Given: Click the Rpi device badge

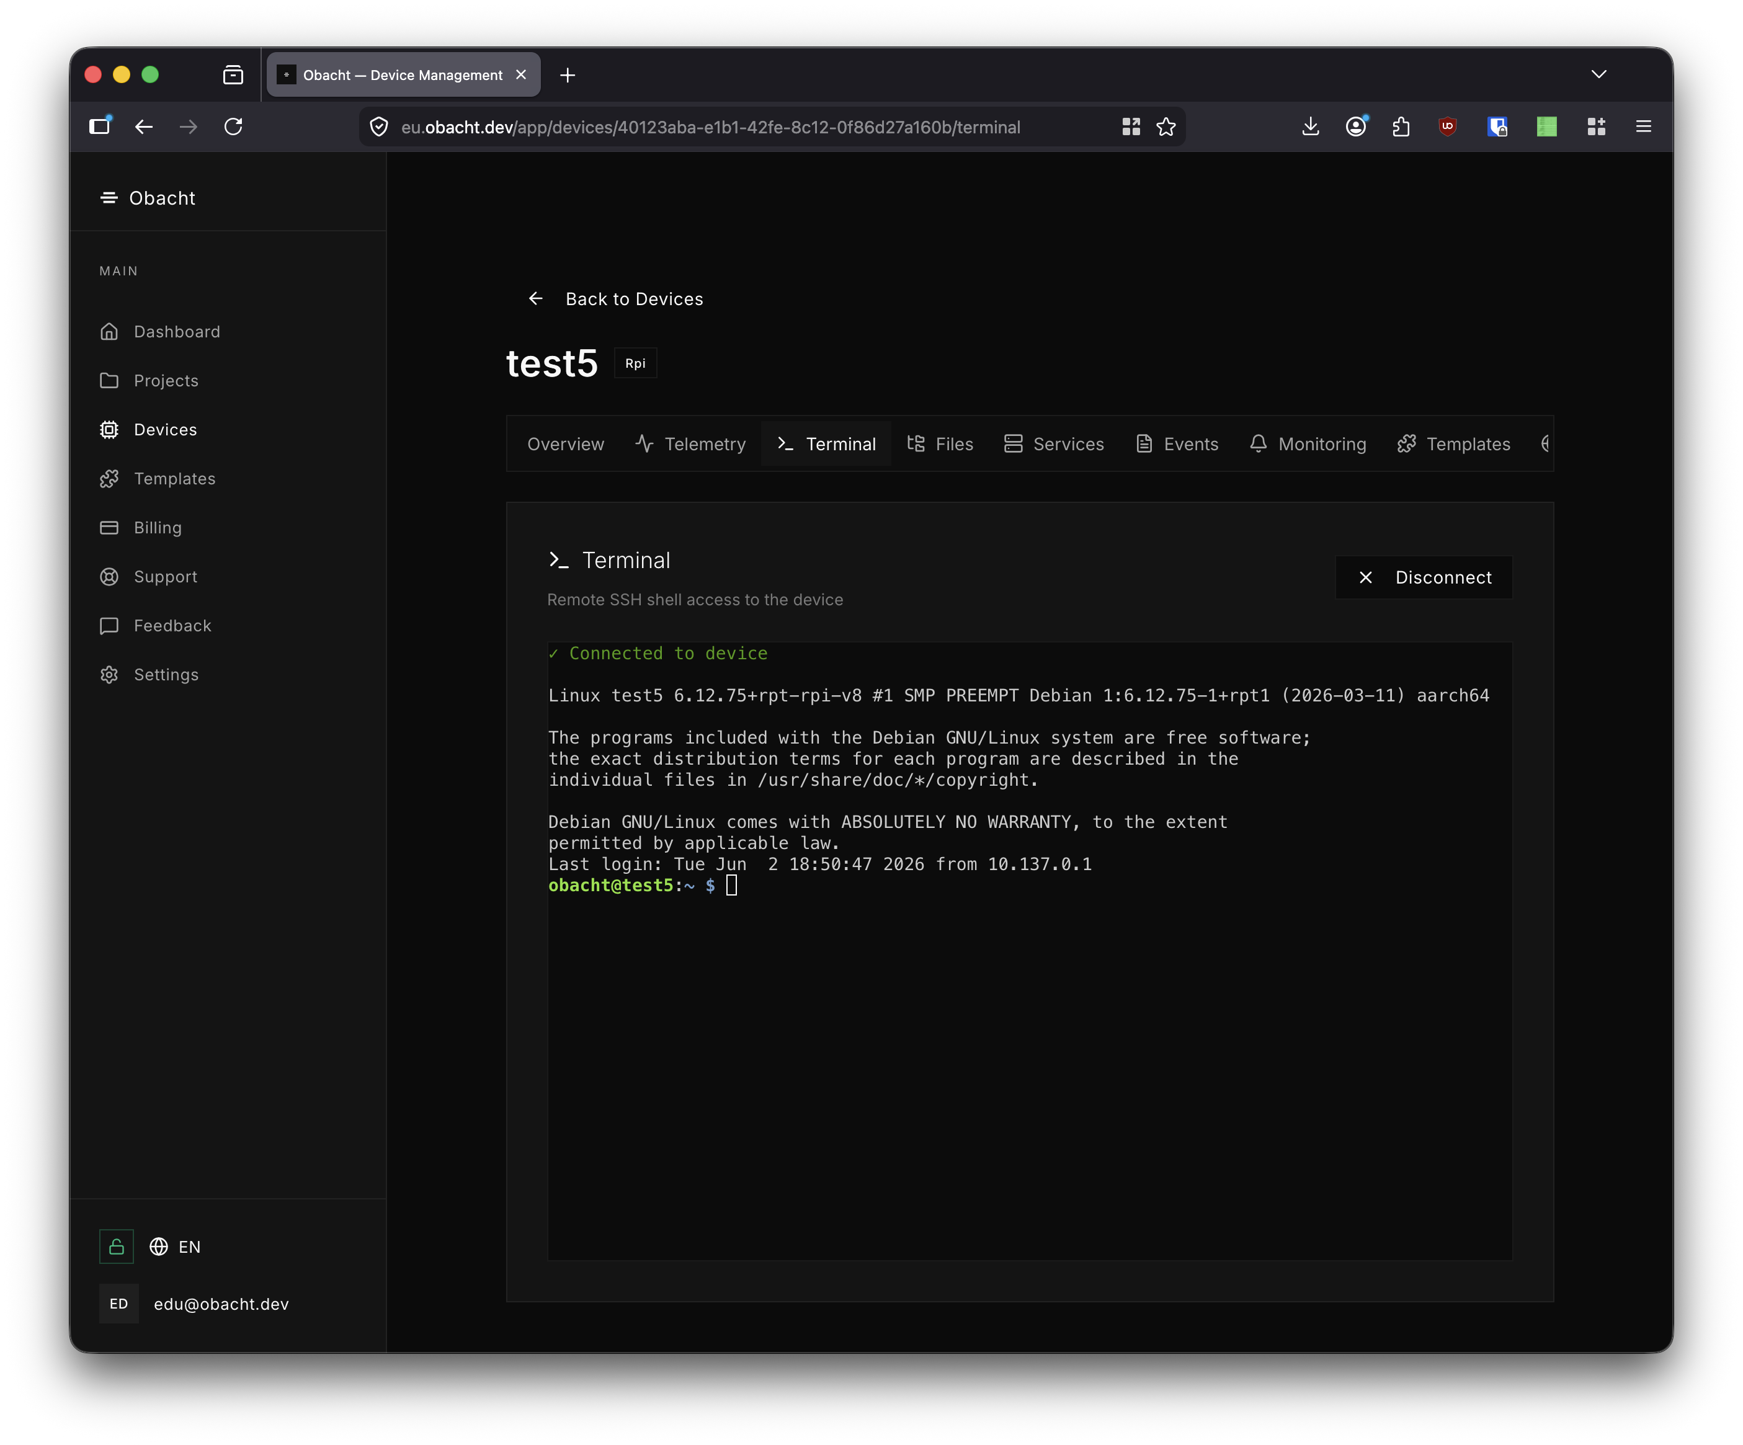Looking at the screenshot, I should [x=635, y=363].
